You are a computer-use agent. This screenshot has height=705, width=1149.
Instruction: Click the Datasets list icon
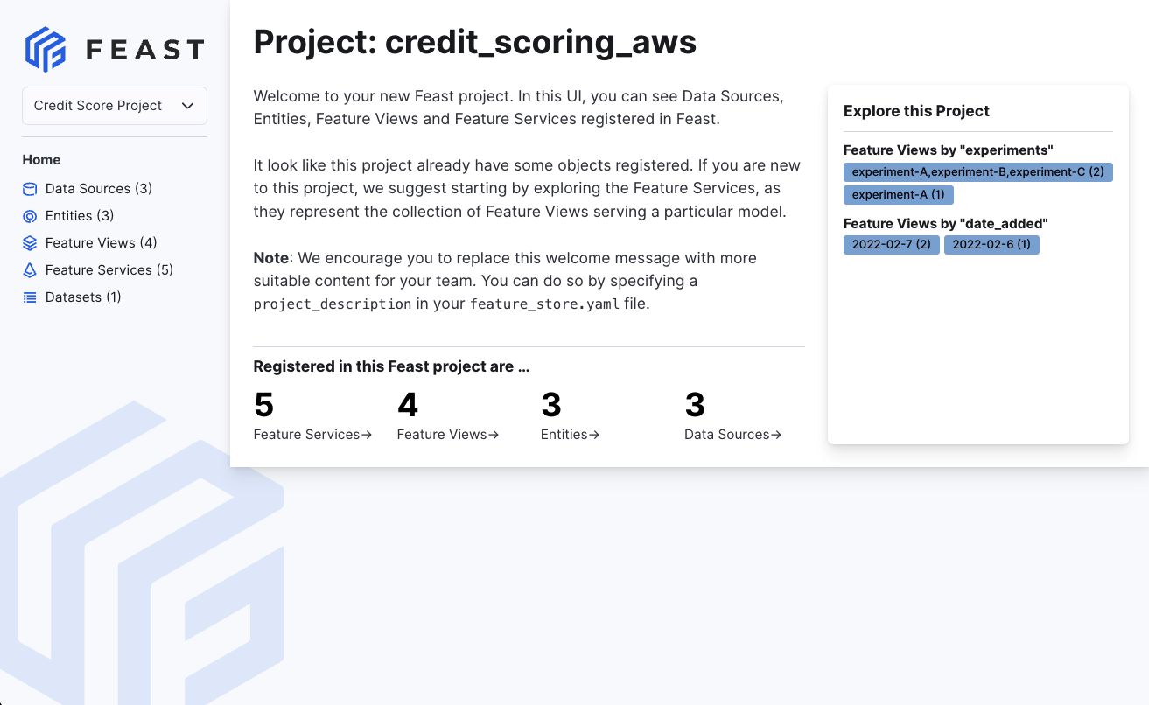point(30,297)
